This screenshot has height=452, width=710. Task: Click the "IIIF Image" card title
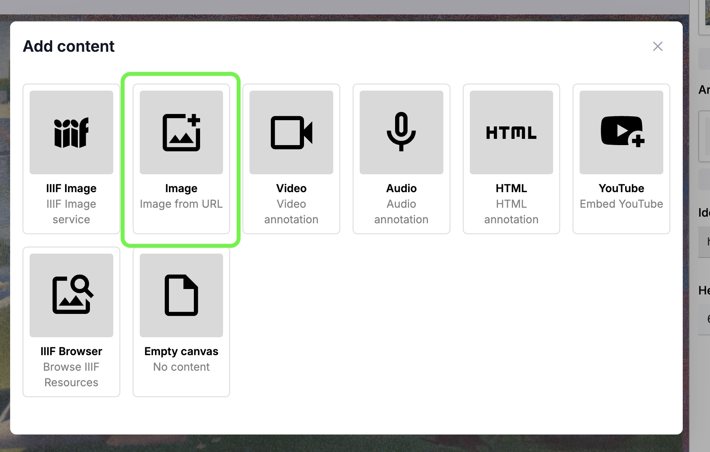tap(71, 188)
